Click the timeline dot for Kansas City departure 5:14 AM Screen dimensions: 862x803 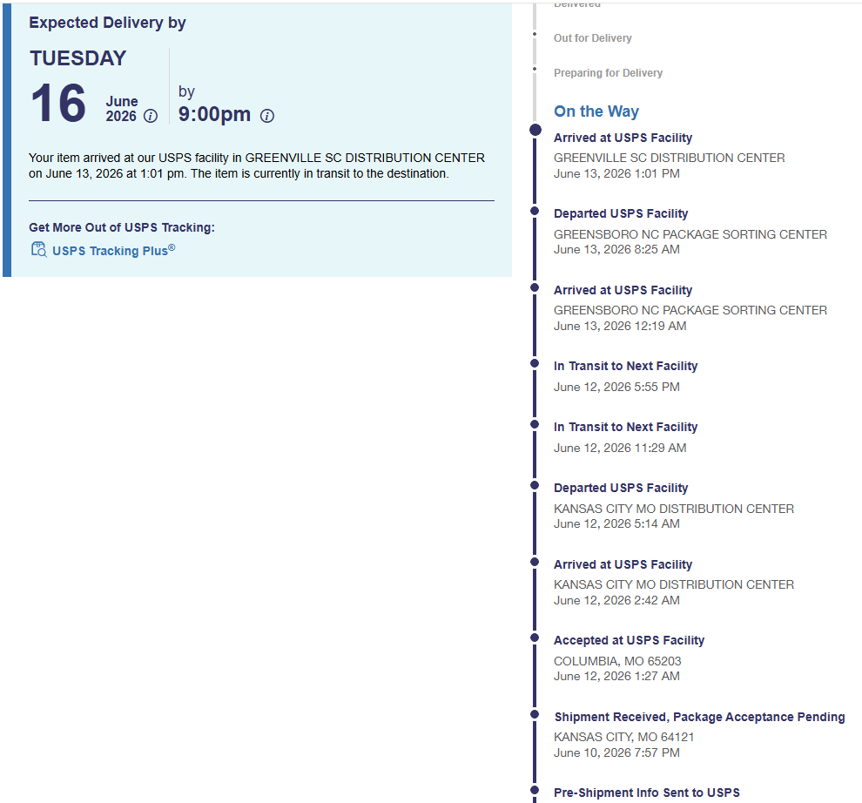point(535,486)
